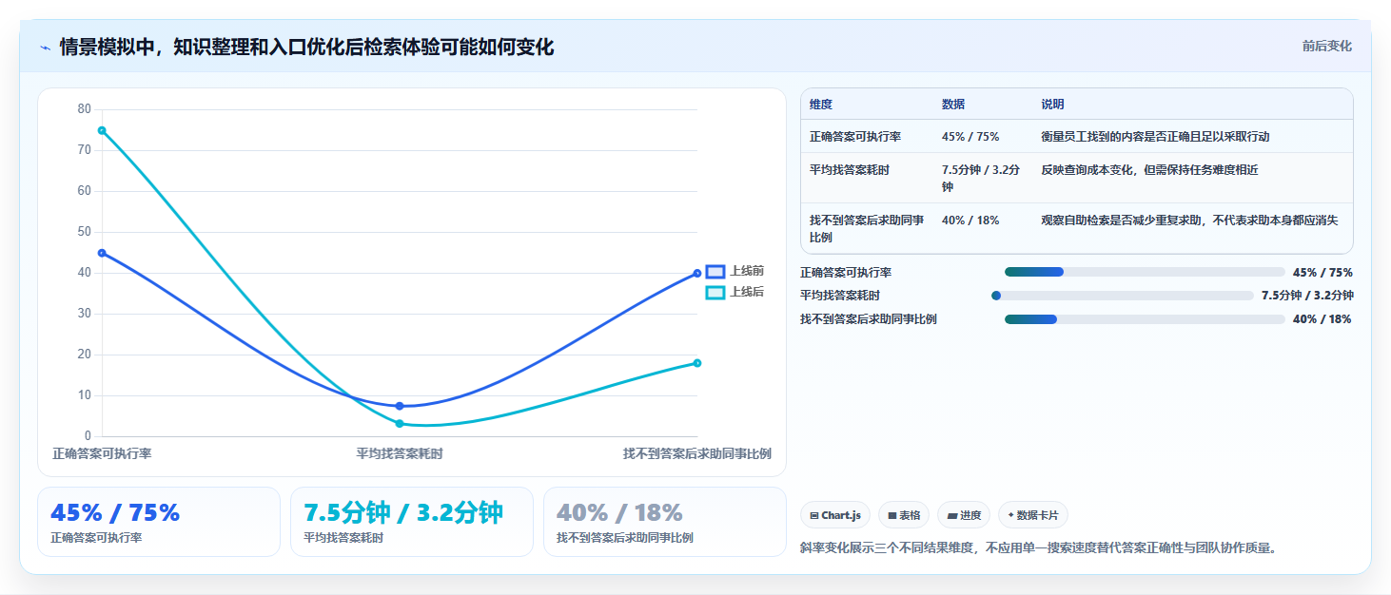Open the 7.5分钟 / 3.2分钟 stat card
The height and width of the screenshot is (595, 1391).
[x=412, y=522]
